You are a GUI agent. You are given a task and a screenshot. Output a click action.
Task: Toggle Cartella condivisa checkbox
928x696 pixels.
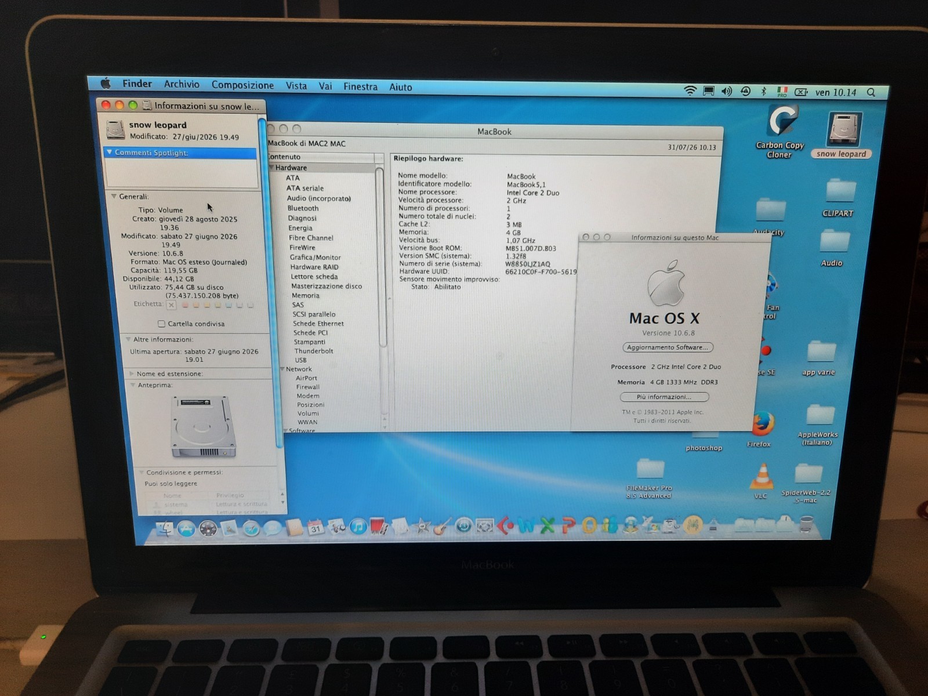pos(161,324)
